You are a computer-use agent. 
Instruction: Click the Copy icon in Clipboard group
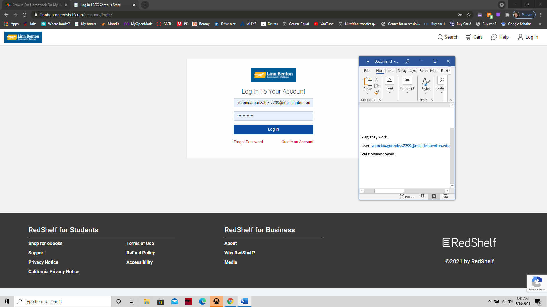(377, 86)
